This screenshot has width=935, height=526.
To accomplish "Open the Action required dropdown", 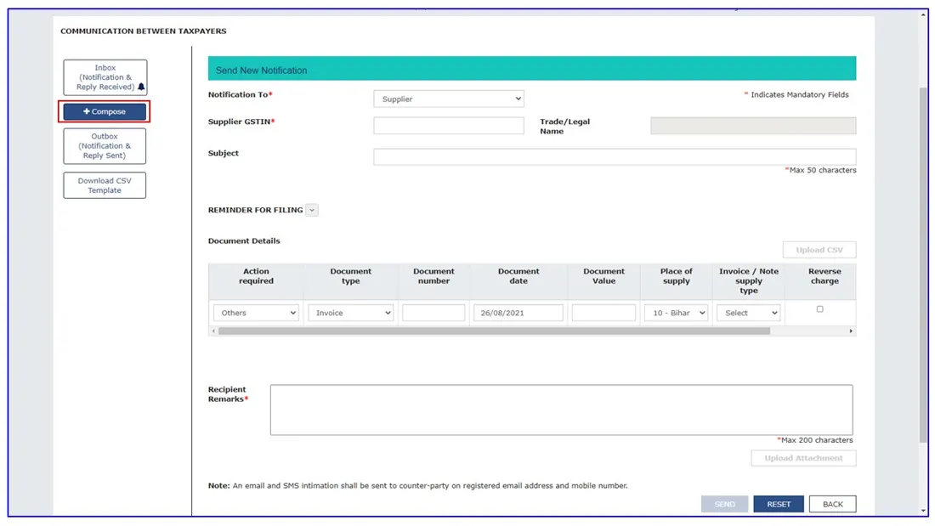I will pyautogui.click(x=256, y=313).
